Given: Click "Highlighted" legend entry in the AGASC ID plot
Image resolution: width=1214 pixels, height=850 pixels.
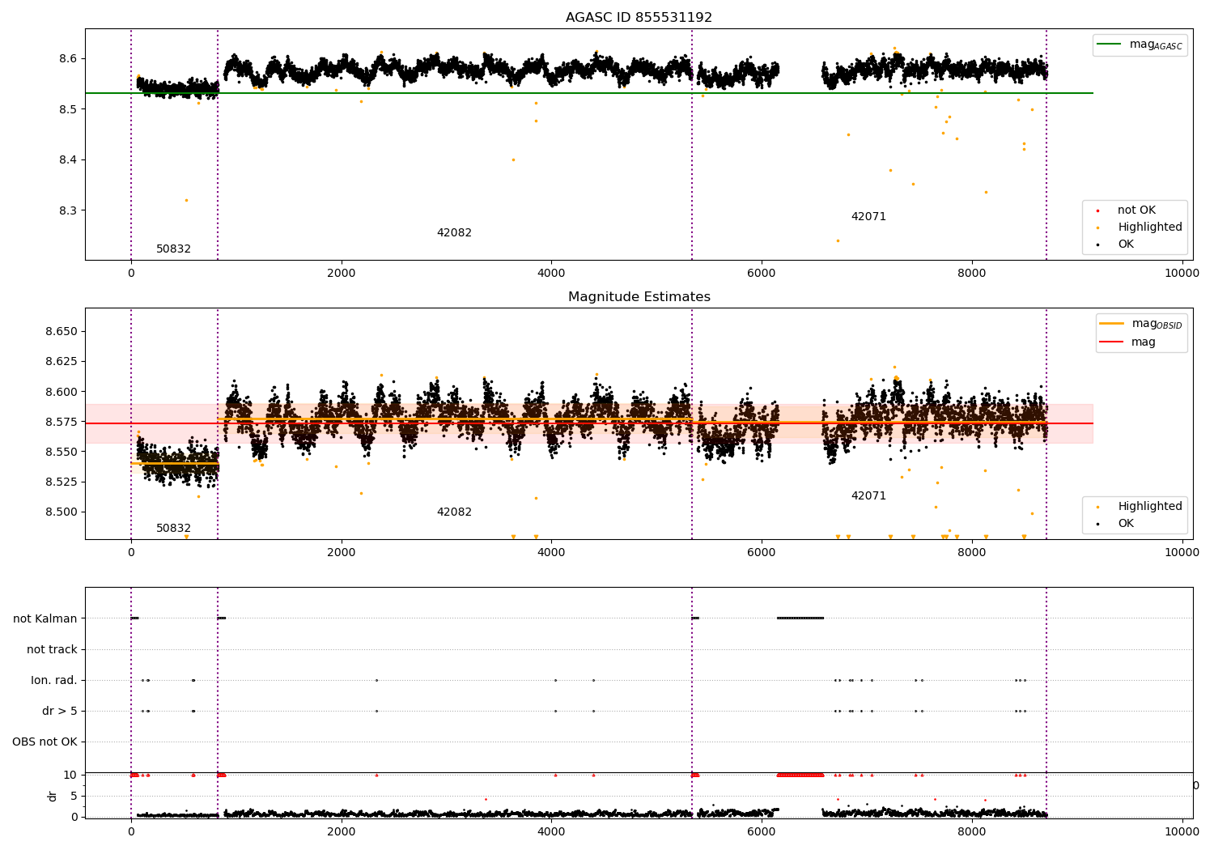Looking at the screenshot, I should click(x=1150, y=227).
